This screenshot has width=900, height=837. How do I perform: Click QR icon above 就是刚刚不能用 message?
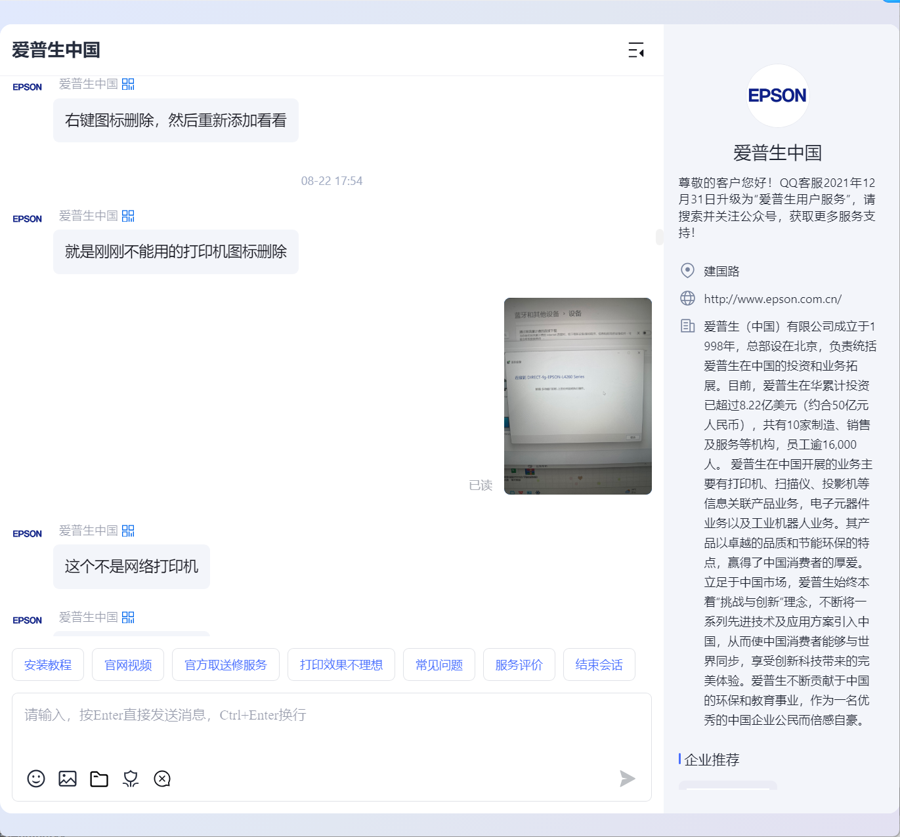tap(128, 216)
